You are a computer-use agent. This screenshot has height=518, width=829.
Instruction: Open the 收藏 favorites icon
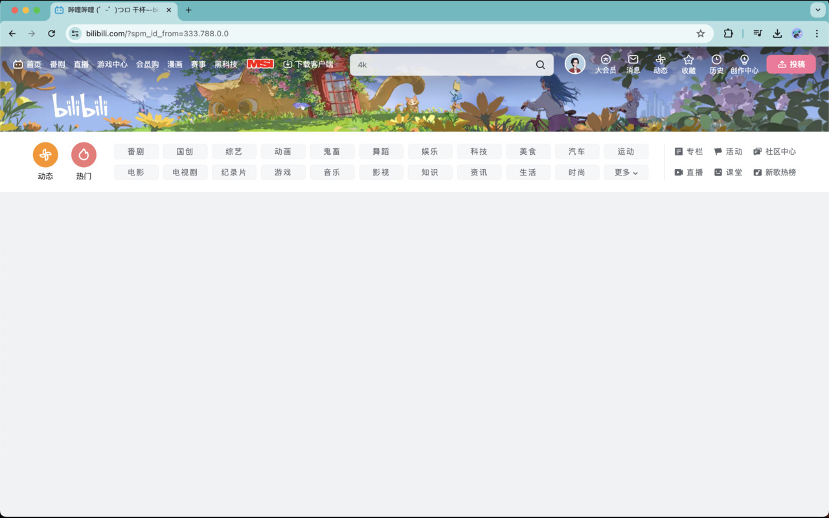[688, 64]
